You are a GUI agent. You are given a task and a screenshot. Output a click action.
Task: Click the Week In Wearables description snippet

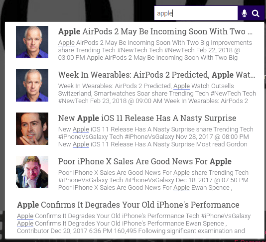tap(157, 94)
